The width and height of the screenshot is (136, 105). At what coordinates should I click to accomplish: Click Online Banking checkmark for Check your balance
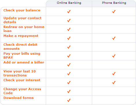[69, 11]
